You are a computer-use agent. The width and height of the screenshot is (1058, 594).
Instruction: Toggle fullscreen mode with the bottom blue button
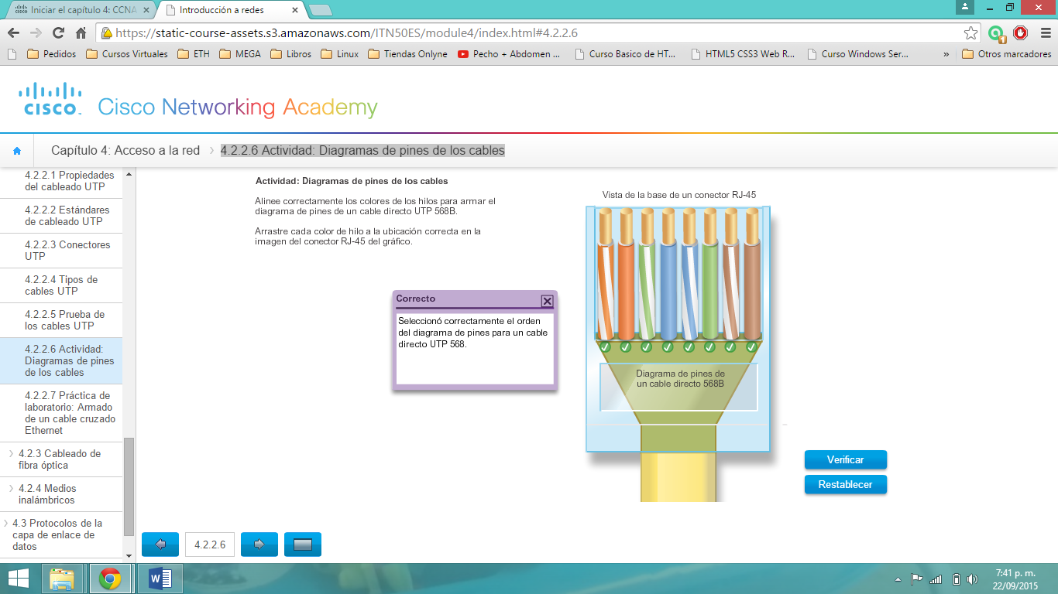(302, 544)
